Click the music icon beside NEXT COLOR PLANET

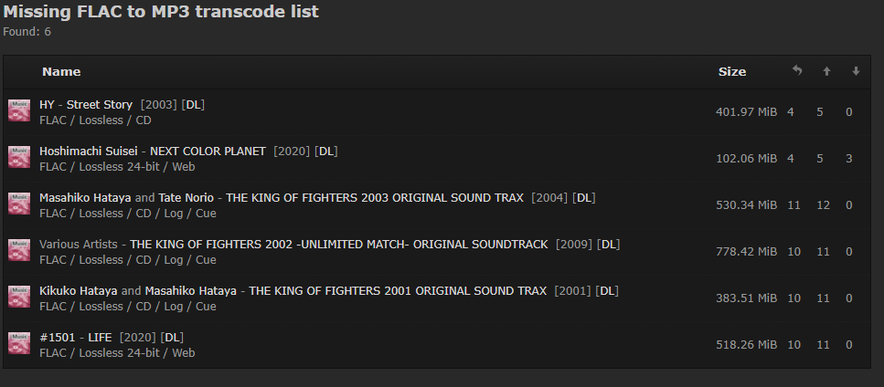(x=19, y=158)
